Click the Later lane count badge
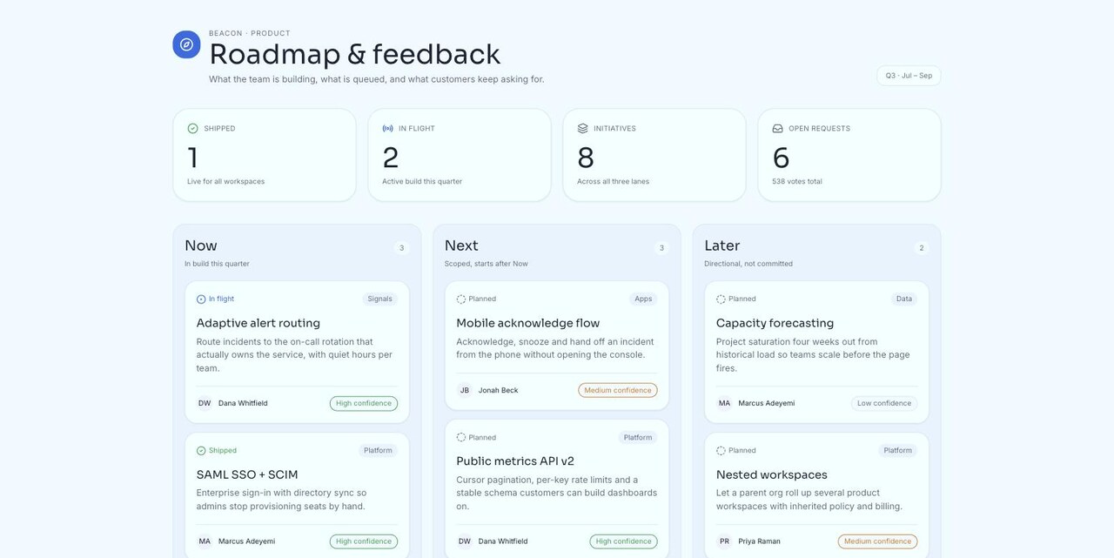 coord(922,248)
